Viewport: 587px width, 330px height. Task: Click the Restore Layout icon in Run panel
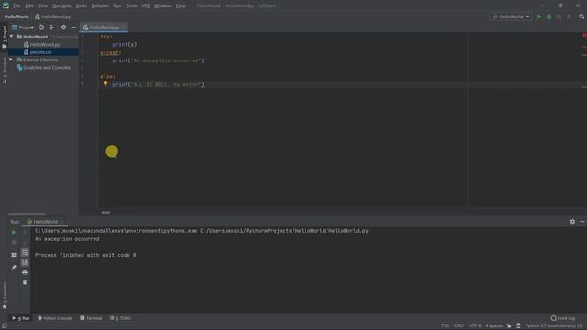tap(14, 255)
